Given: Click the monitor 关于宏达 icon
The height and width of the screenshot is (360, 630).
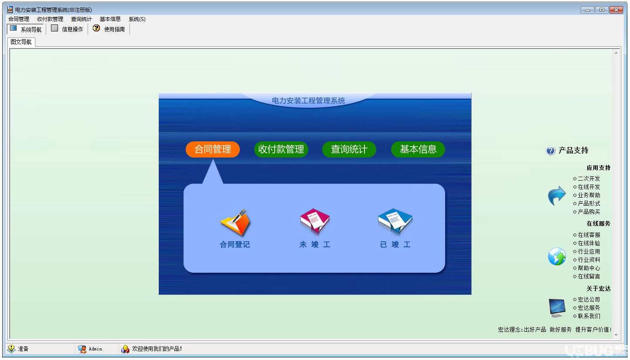Looking at the screenshot, I should pos(557,308).
